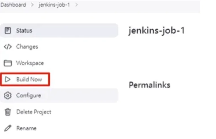The height and width of the screenshot is (139, 216).
Task: Choose Delete Project in the sidebar
Action: click(34, 112)
